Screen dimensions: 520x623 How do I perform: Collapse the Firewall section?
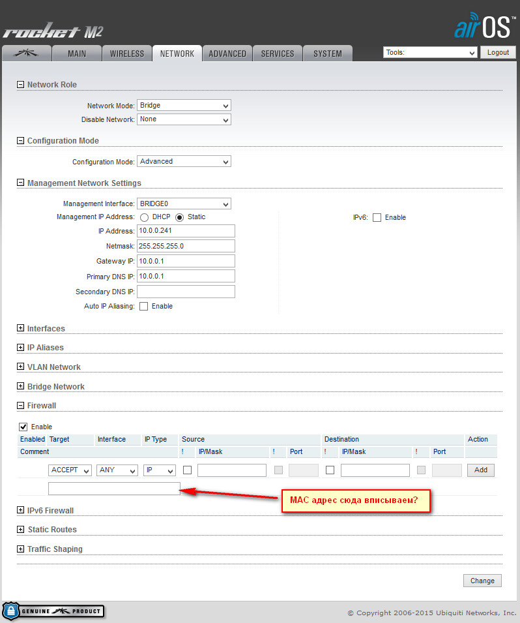[x=20, y=405]
